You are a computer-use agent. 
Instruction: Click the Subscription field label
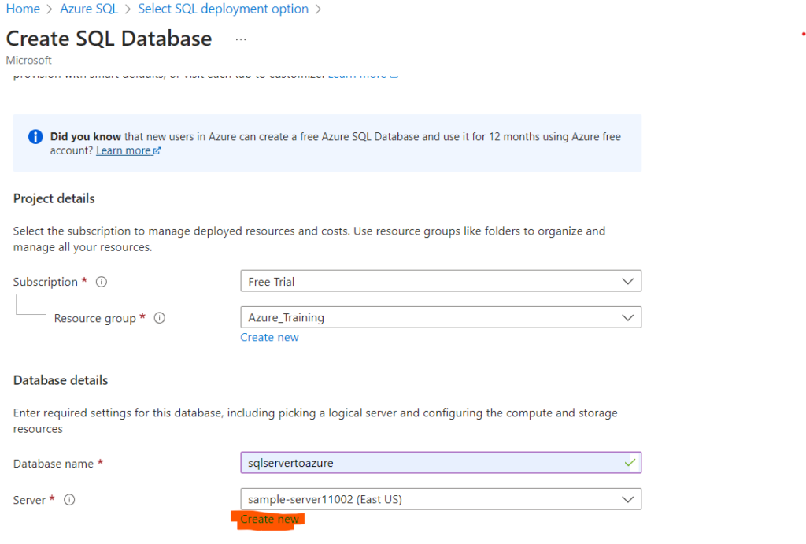(x=45, y=282)
